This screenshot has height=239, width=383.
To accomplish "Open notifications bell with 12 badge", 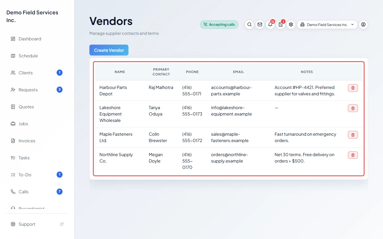I will [x=270, y=25].
